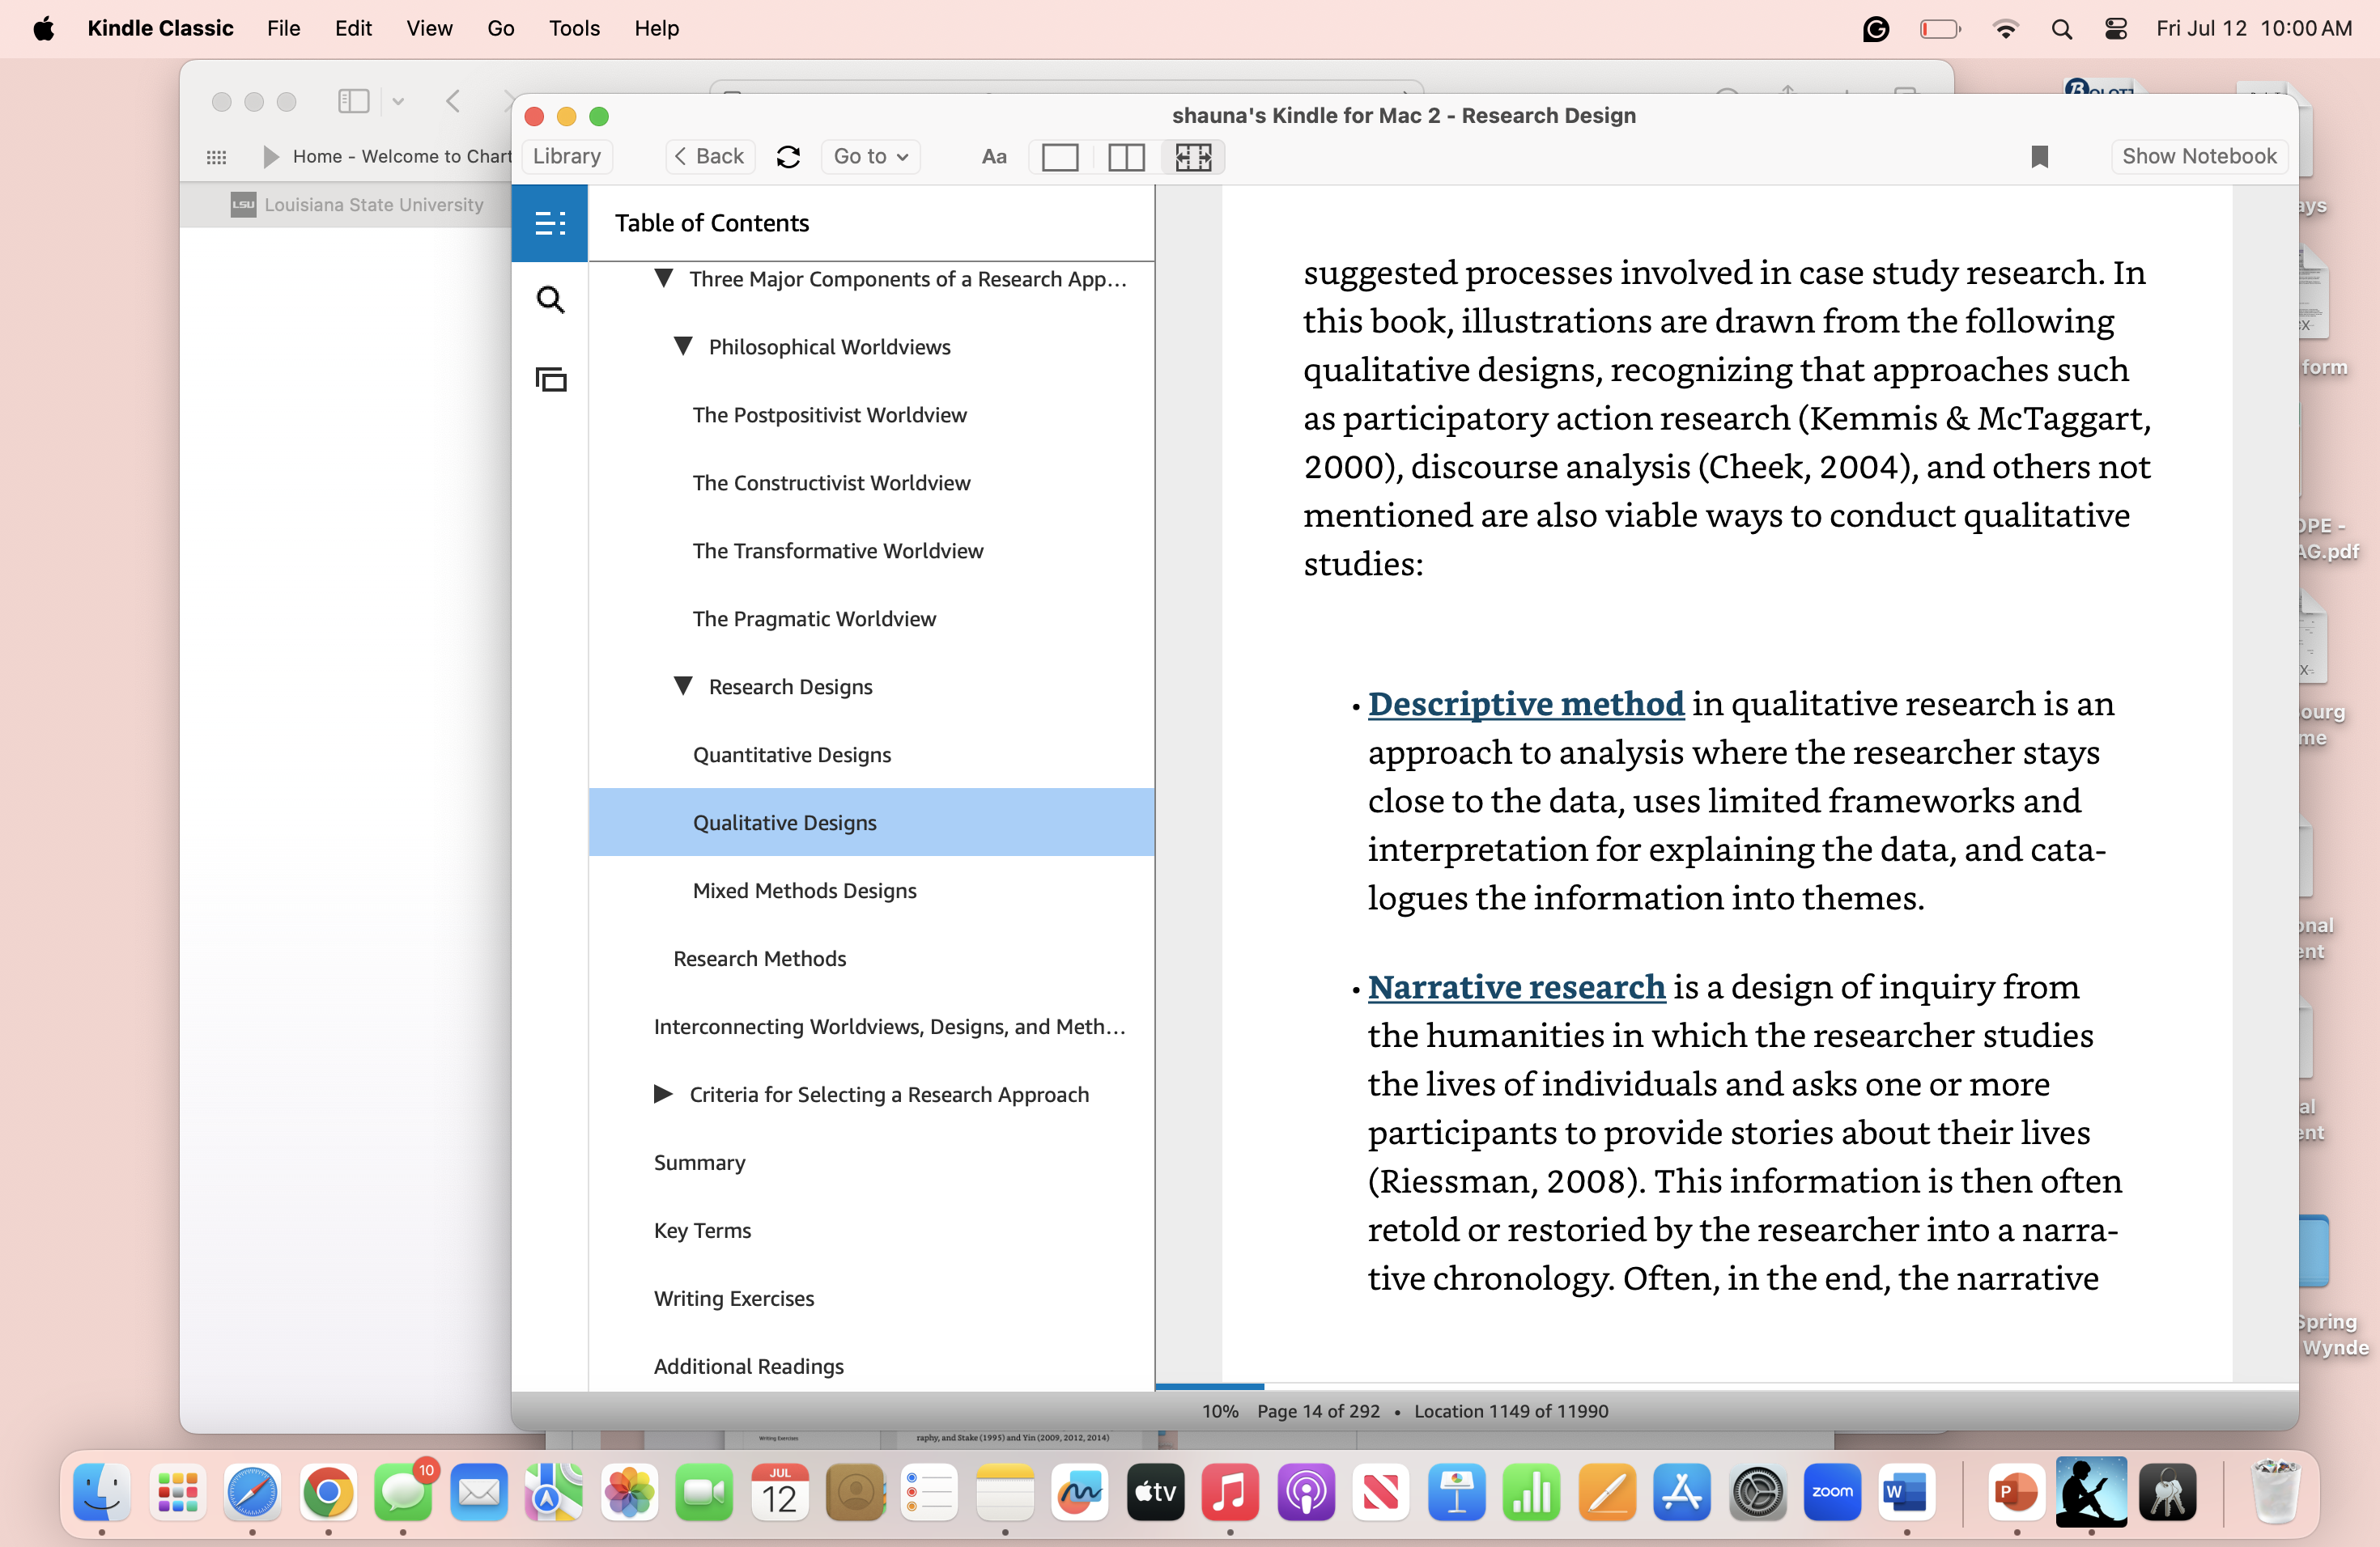The height and width of the screenshot is (1547, 2380).
Task: Open the View menu
Action: [429, 28]
